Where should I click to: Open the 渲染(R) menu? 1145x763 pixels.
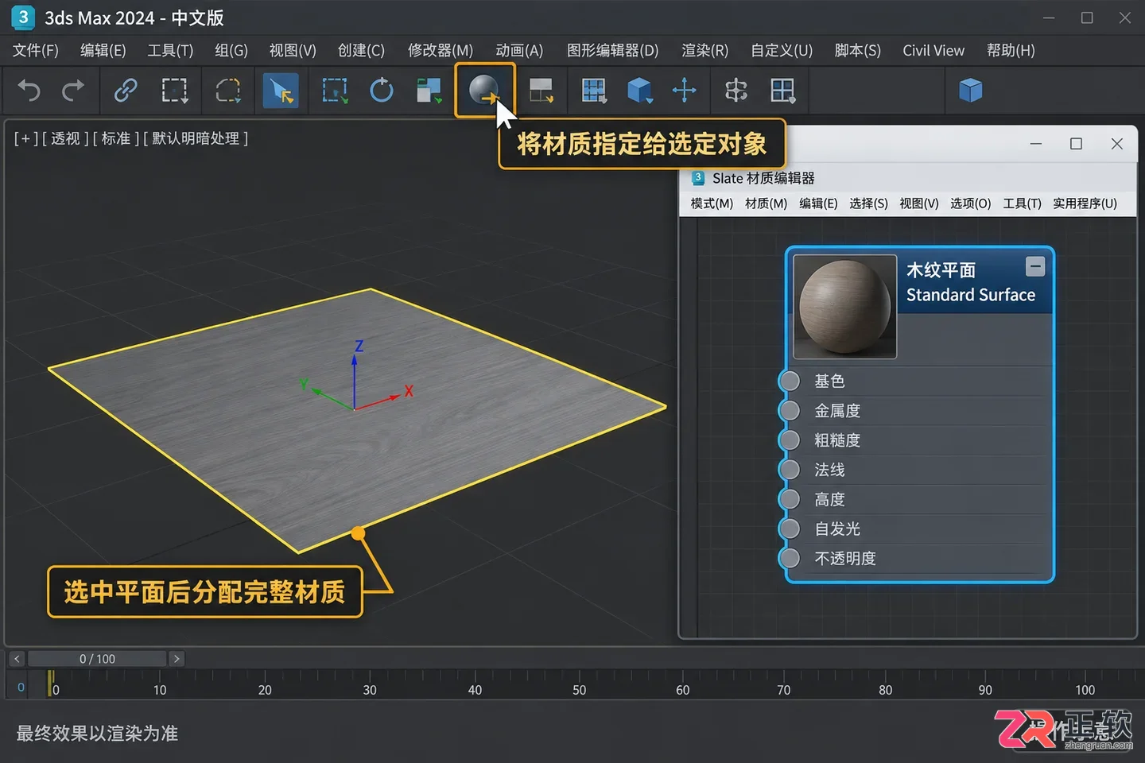point(705,51)
